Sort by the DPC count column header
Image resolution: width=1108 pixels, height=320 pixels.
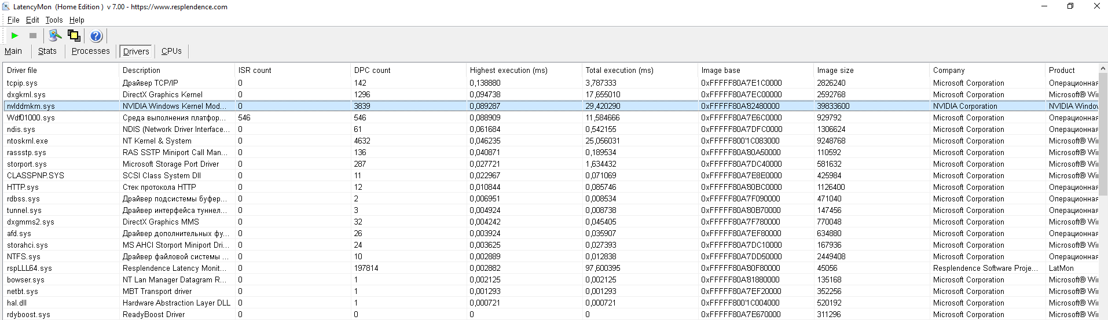pyautogui.click(x=372, y=70)
